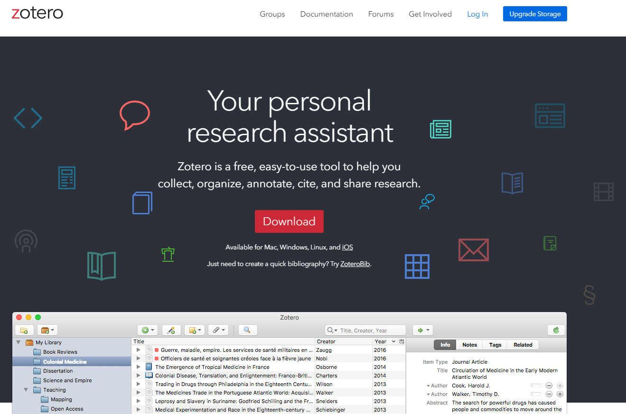Switch to the Info tab
Image resolution: width=626 pixels, height=414 pixels.
coord(445,345)
